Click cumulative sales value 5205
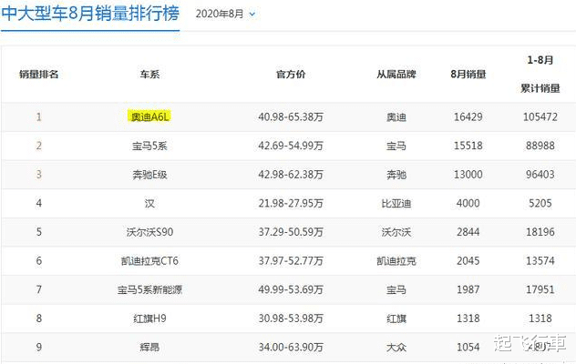 pyautogui.click(x=540, y=203)
